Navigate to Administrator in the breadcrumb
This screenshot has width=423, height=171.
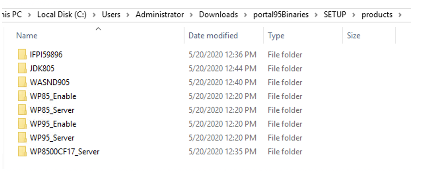click(x=159, y=15)
